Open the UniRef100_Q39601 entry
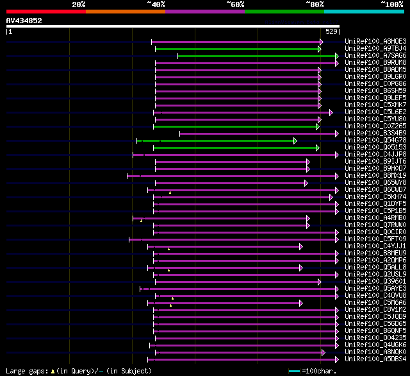The height and width of the screenshot is (376, 410). coord(375,282)
